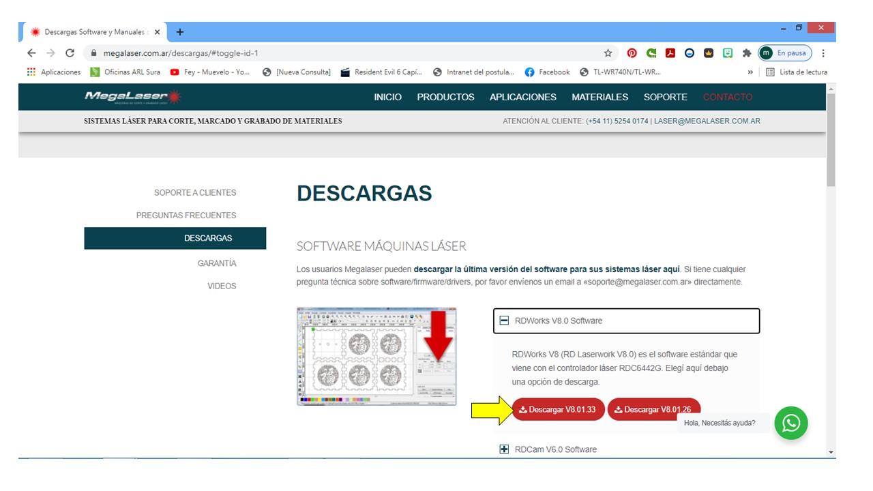Open the Intranet del postula bookmark
Screen dimensions: 873x491
[x=473, y=72]
